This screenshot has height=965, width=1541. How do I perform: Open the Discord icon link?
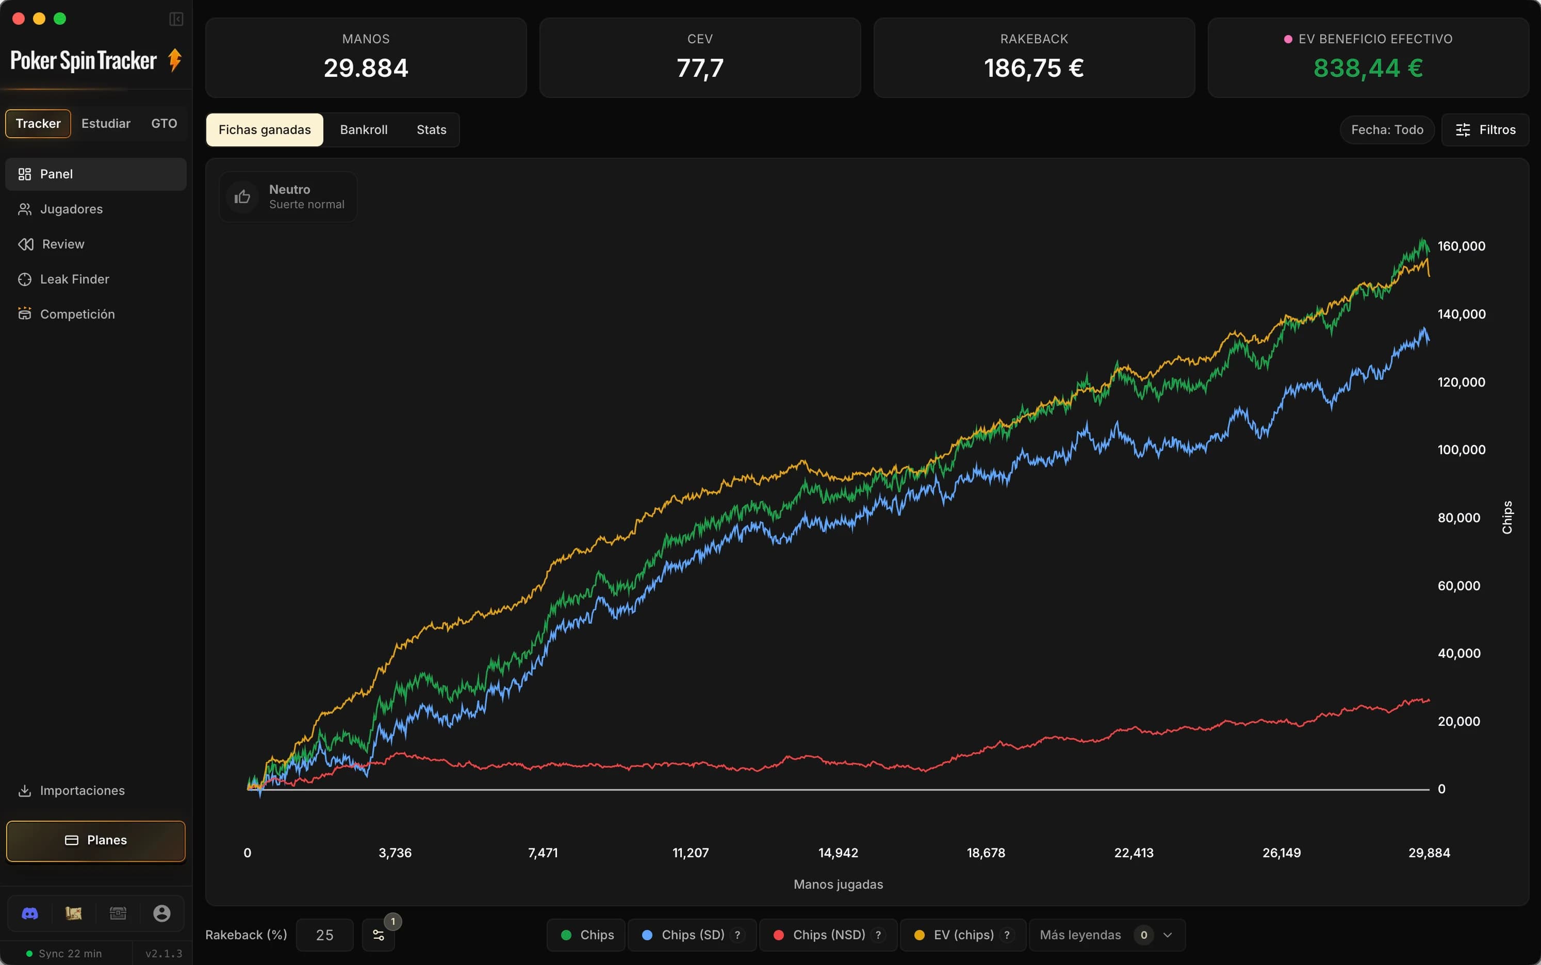(30, 913)
